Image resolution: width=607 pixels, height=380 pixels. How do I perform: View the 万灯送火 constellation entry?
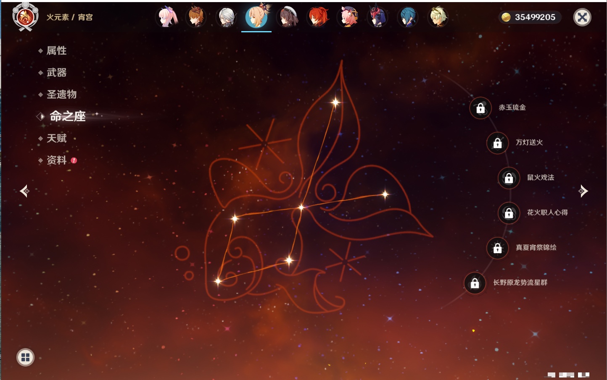pos(529,143)
